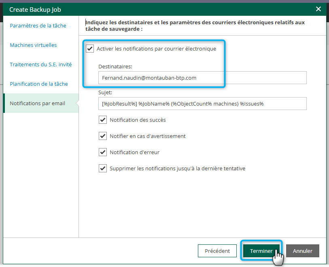Toggle Activer les notifications par courrier électronique
329x267 pixels.
tap(90, 49)
